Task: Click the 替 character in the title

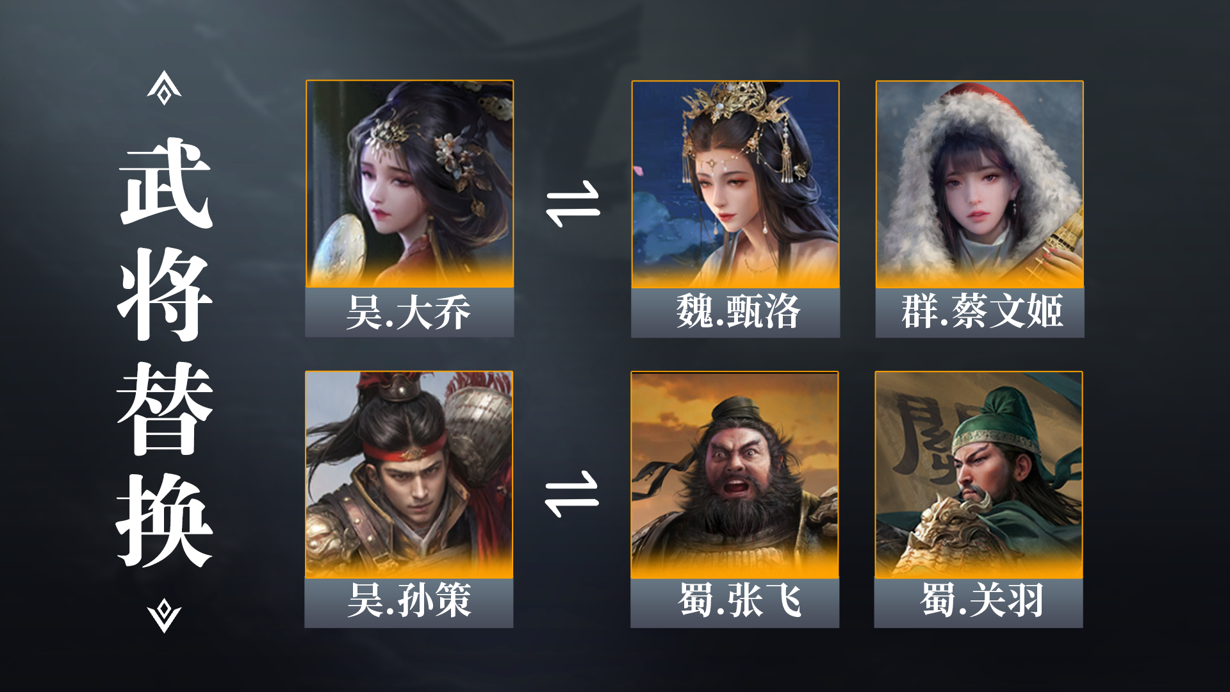Action: click(165, 408)
